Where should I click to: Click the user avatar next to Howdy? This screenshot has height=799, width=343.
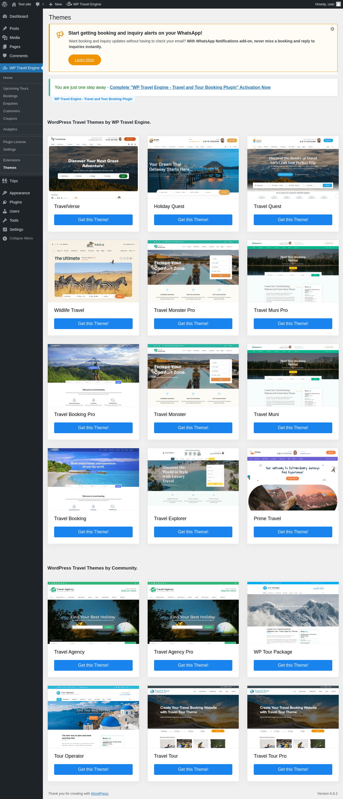pos(338,4)
